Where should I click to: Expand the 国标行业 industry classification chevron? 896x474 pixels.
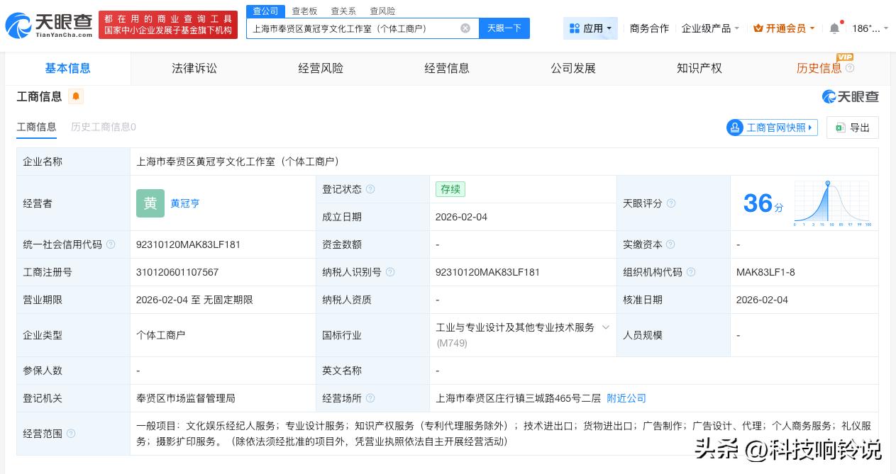(x=606, y=327)
